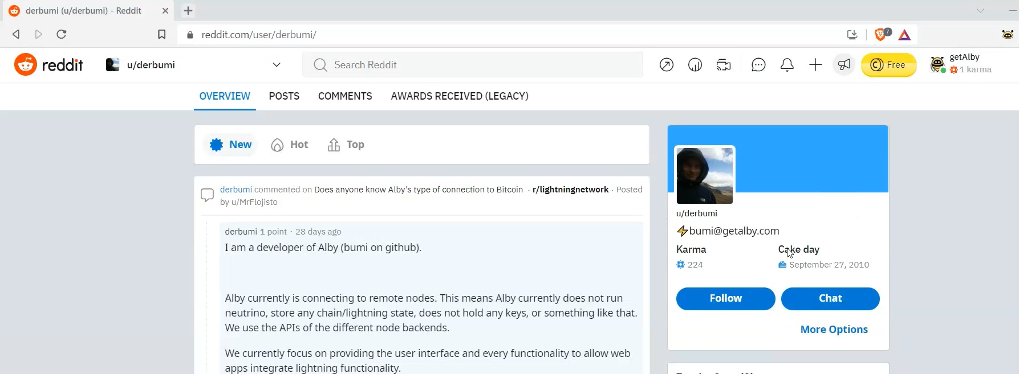Click the Cake day cake icon
The height and width of the screenshot is (374, 1019).
782,265
